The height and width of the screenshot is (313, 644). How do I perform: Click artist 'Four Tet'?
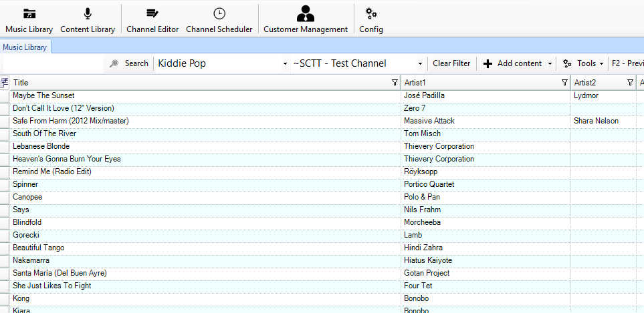coord(418,286)
